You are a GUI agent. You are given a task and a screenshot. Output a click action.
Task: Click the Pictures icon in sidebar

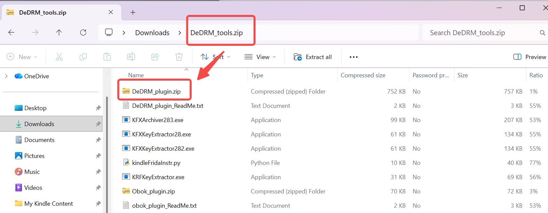tap(19, 156)
